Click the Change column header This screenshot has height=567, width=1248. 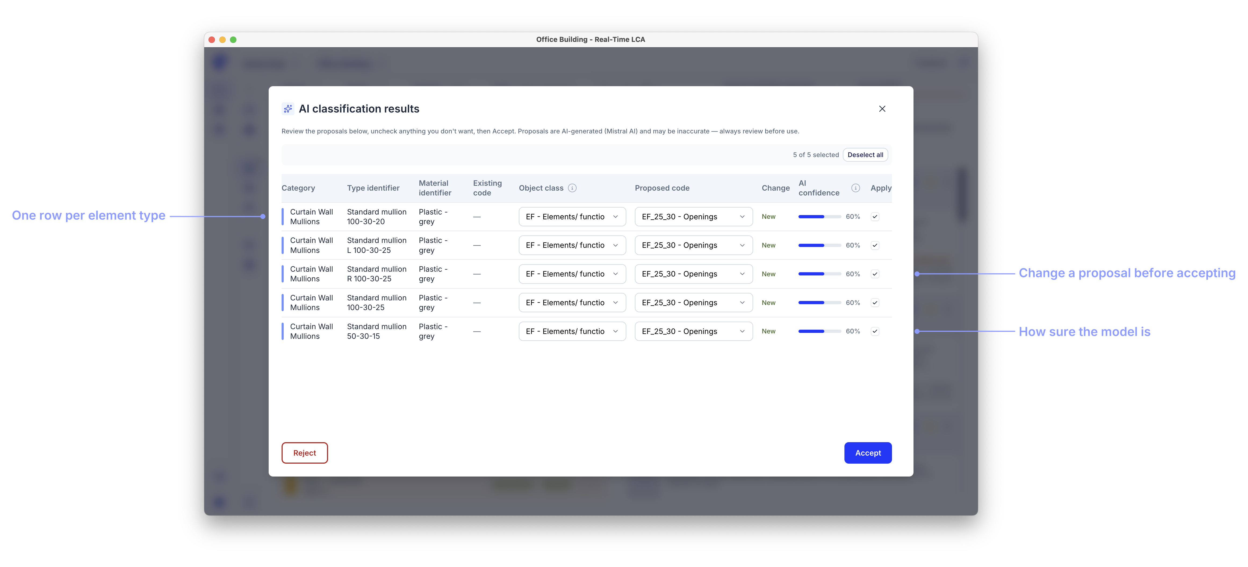click(775, 188)
